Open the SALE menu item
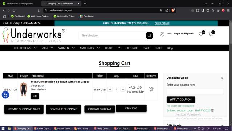The width and height of the screenshot is (232, 131). tap(146, 48)
